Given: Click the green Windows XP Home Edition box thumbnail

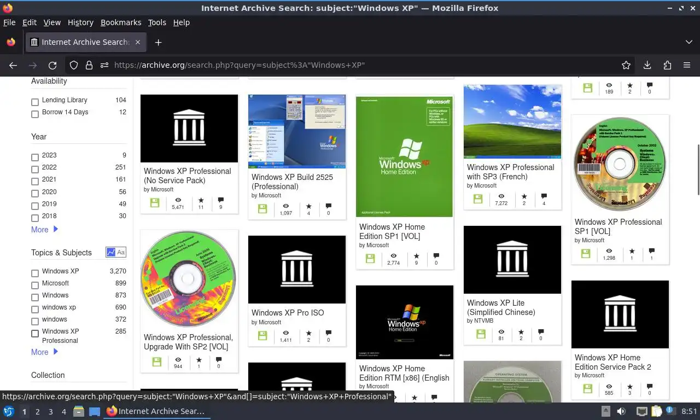Looking at the screenshot, I should pos(404,156).
